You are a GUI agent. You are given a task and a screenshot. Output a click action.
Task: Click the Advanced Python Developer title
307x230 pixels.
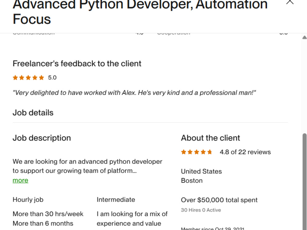coord(140,12)
